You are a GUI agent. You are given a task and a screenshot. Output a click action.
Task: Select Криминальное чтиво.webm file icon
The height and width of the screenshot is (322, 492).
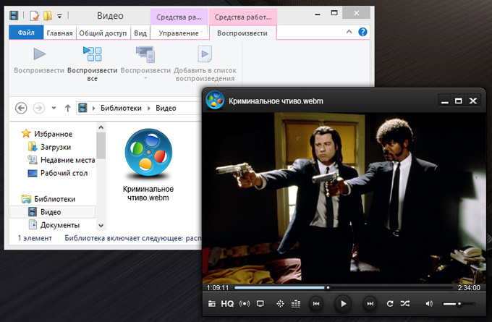click(x=148, y=154)
